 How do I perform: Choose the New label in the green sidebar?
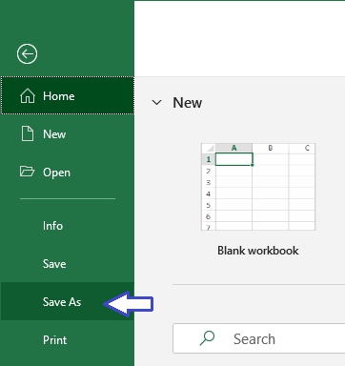point(54,134)
